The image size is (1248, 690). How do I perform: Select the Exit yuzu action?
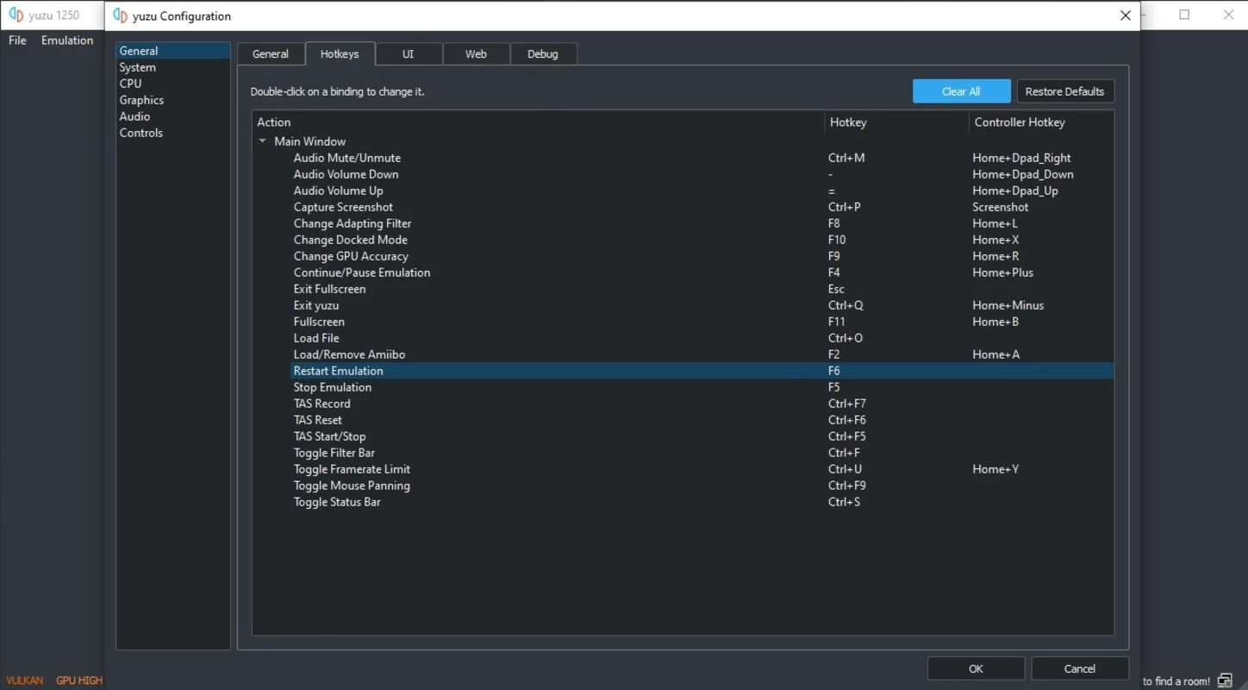[x=316, y=305]
